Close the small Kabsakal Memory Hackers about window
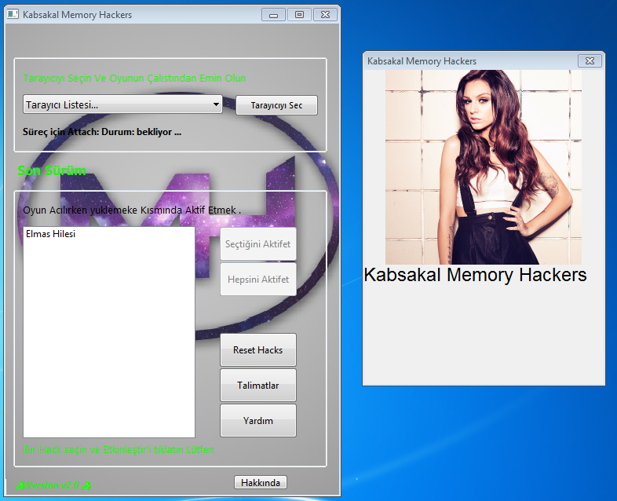This screenshot has height=501, width=617. click(x=590, y=61)
